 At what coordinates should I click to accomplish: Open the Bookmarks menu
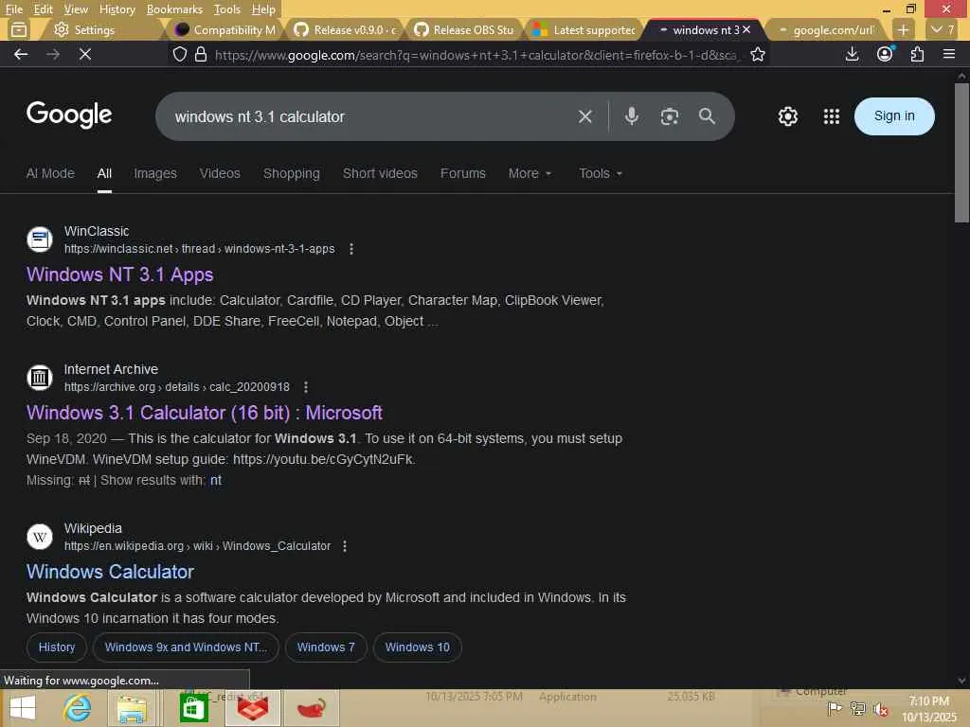pyautogui.click(x=174, y=9)
